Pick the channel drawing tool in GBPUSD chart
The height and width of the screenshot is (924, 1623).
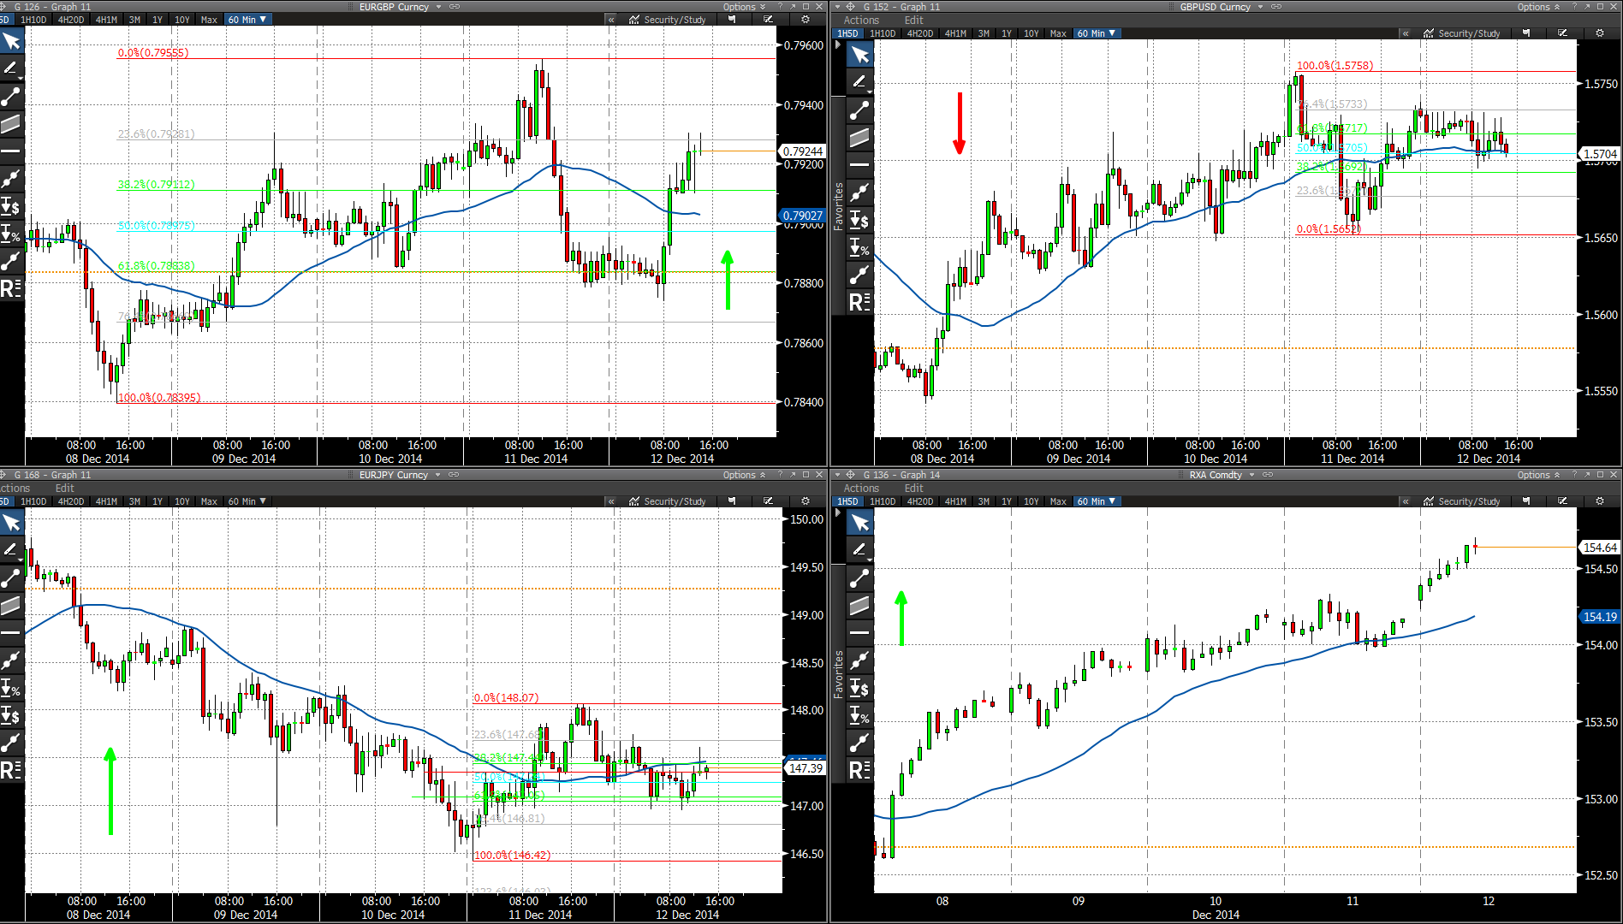click(x=859, y=138)
